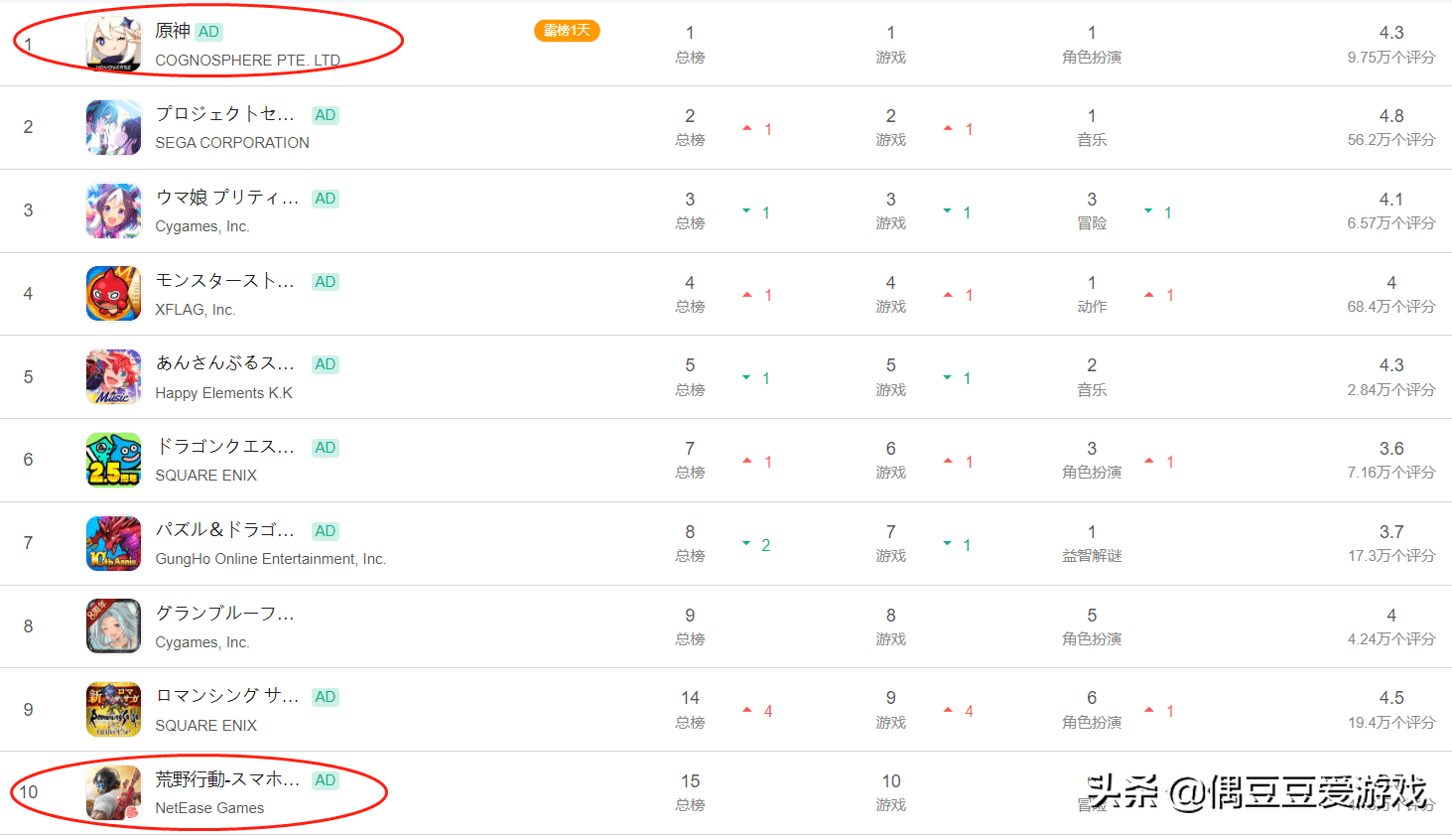Click 益智解谜 category rank of パズル＆ドラゴ

[x=1092, y=544]
